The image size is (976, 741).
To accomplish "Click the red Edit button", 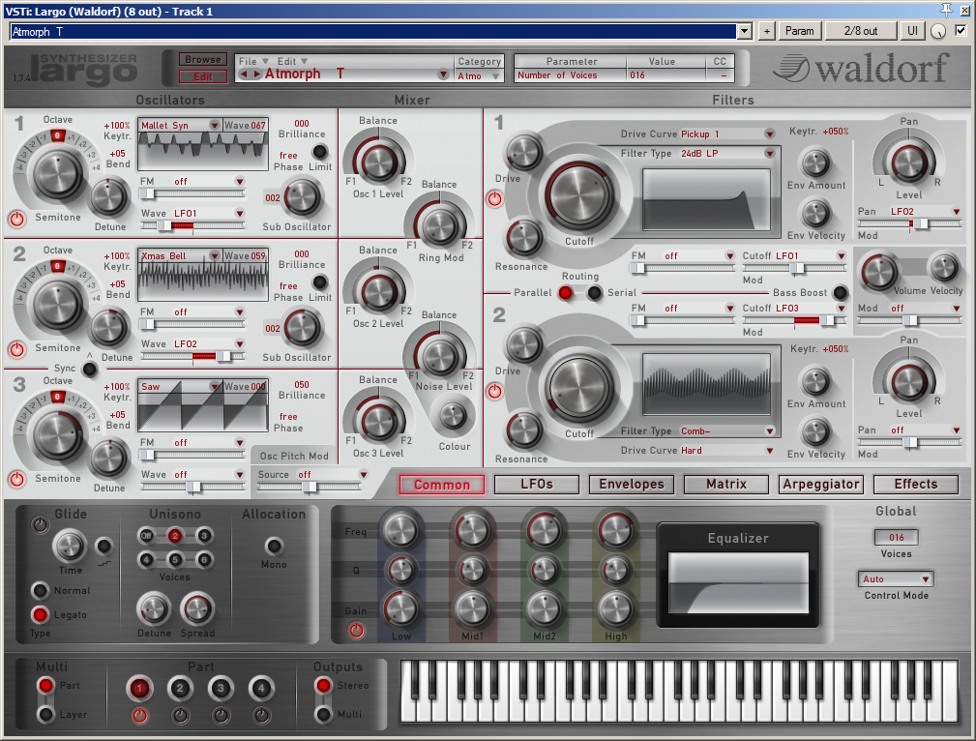I will 203,76.
